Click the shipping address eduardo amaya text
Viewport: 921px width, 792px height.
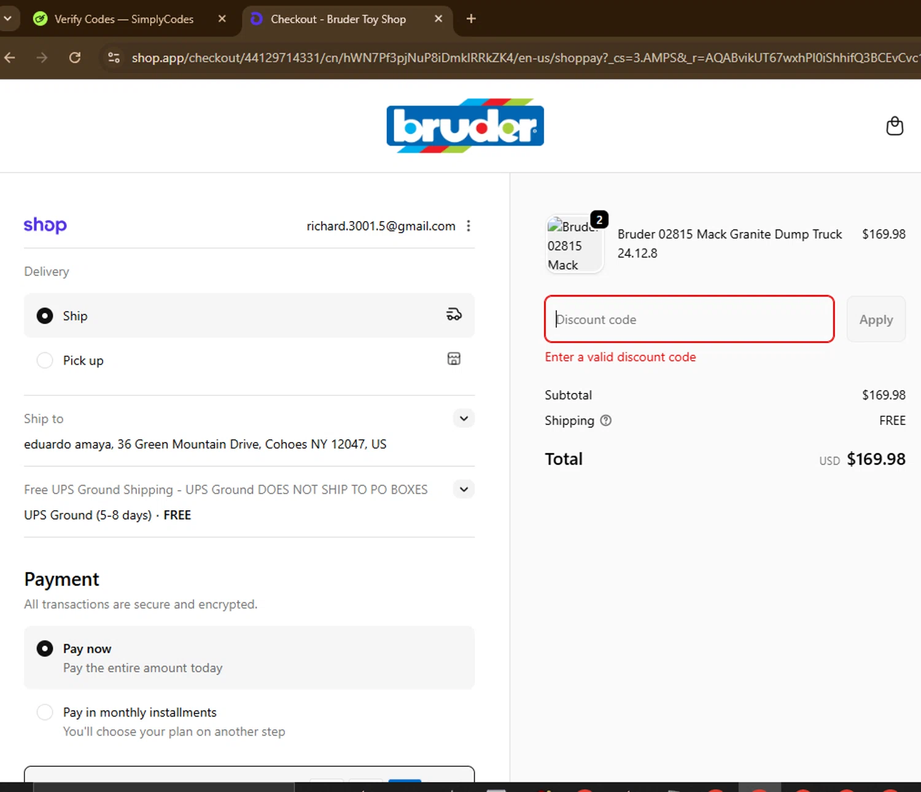click(x=205, y=444)
